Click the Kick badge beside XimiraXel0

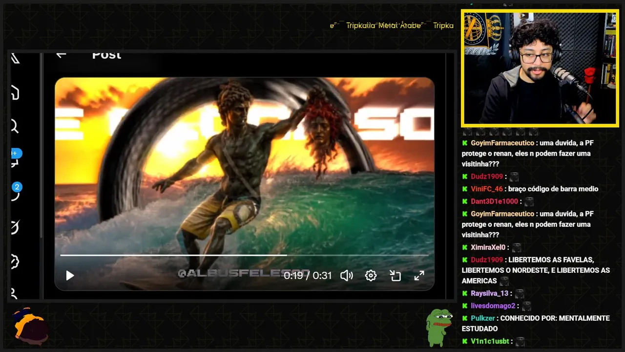tap(465, 247)
